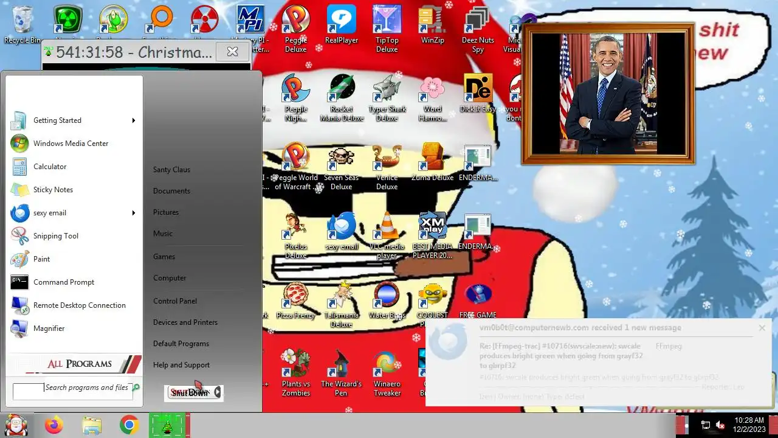
Task: Launch the Seven Seas Deluxe desktop shortcut
Action: point(342,167)
